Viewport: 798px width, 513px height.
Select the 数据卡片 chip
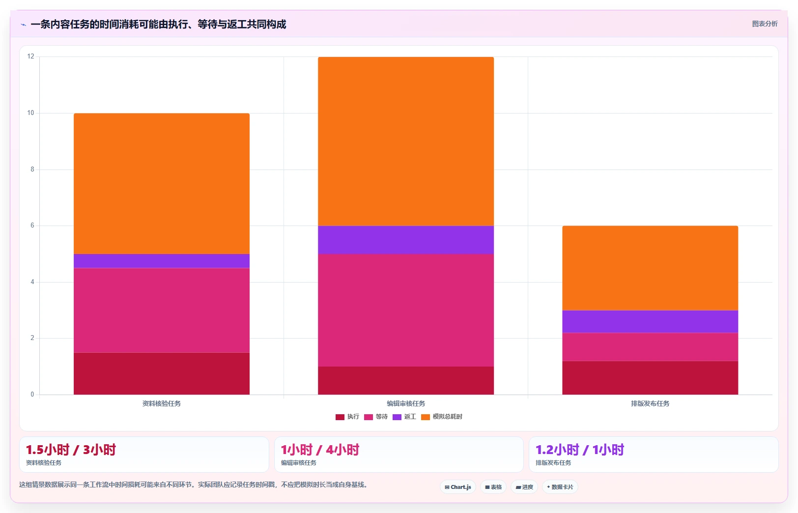560,487
